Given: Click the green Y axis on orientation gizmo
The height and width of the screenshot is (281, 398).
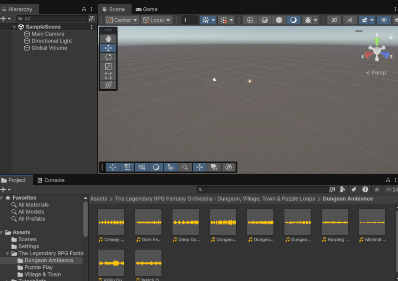Looking at the screenshot, I should tap(377, 41).
